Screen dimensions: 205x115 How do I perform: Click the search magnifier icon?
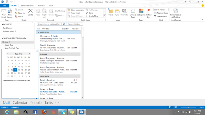[64, 24]
